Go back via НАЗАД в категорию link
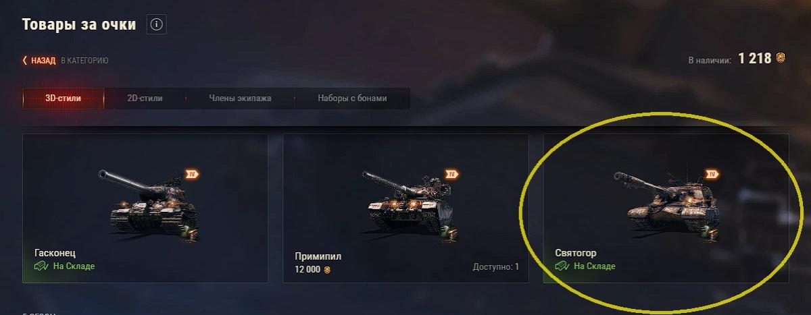The width and height of the screenshot is (811, 315). (66, 61)
